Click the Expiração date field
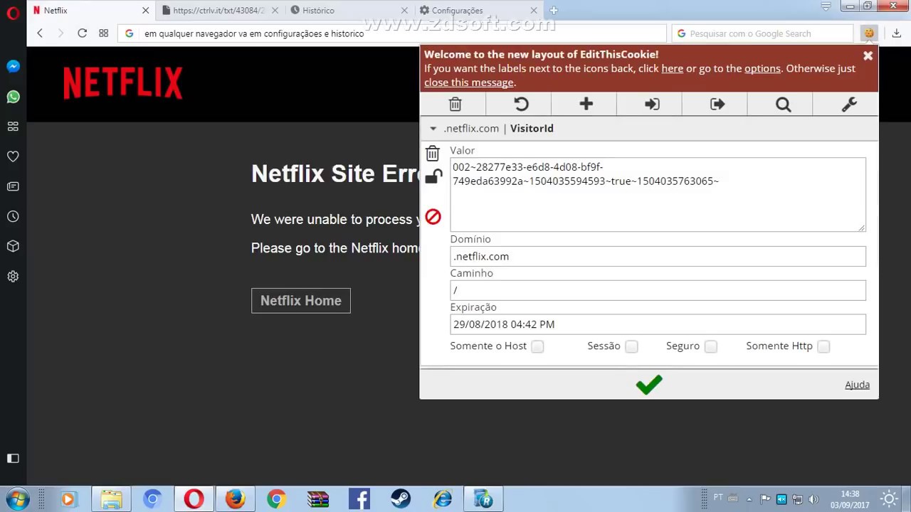The height and width of the screenshot is (512, 911). coord(658,324)
